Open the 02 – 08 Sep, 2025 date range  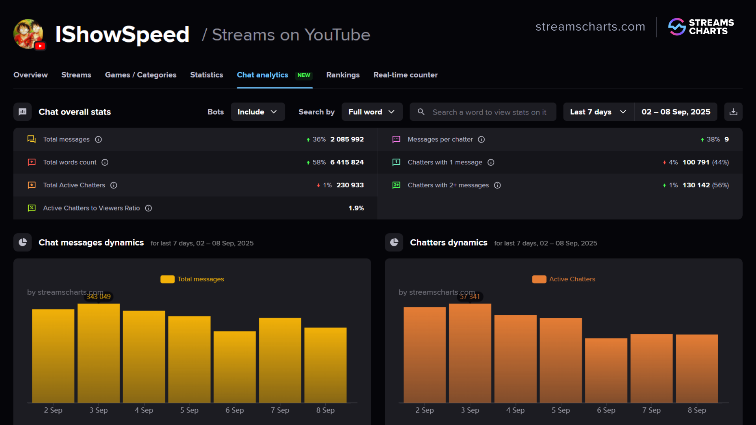(676, 112)
